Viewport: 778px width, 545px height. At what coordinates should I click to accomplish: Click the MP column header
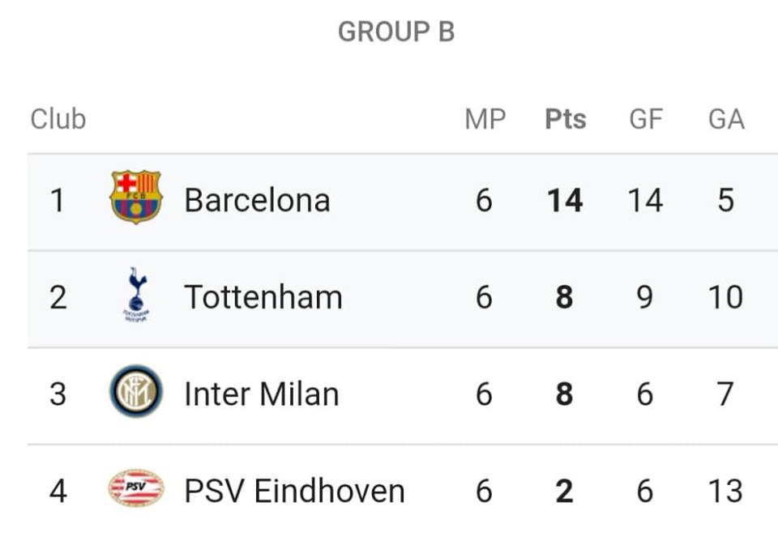coord(485,119)
